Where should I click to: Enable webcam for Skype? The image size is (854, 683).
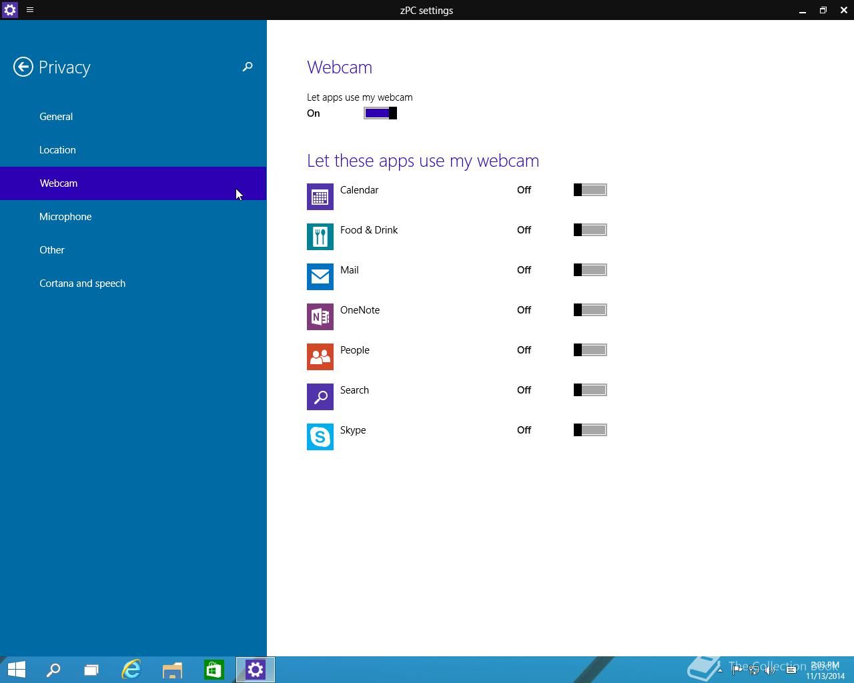click(590, 430)
